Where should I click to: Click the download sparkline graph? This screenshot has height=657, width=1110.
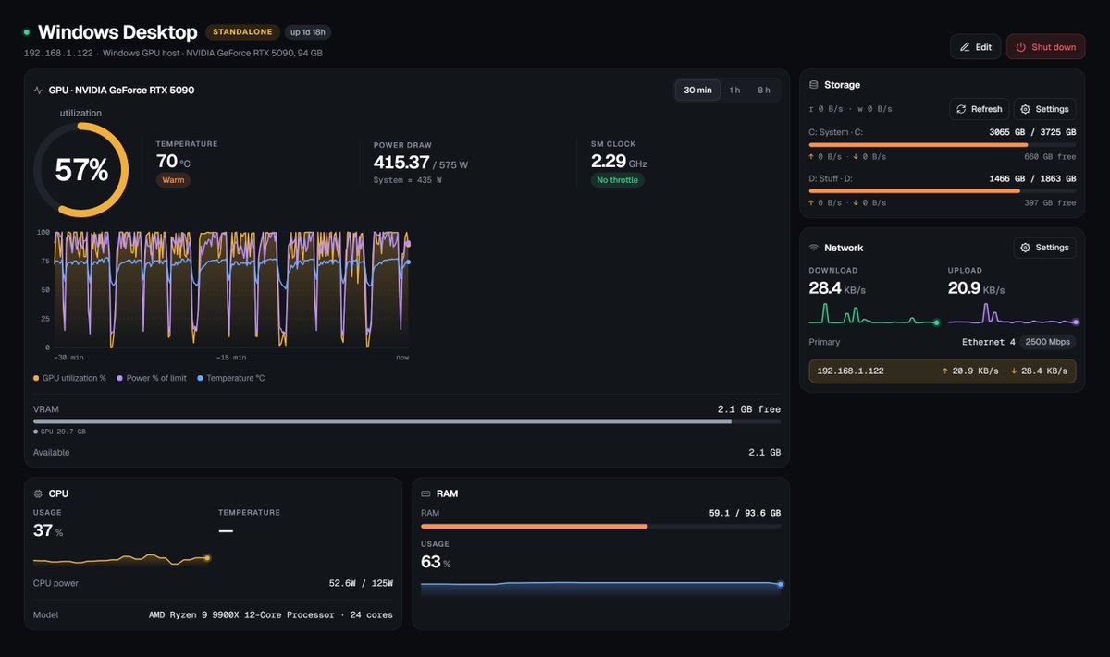coord(873,314)
